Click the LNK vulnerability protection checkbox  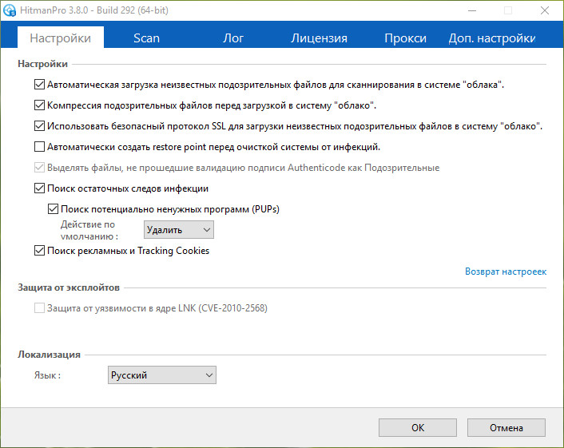(x=39, y=307)
